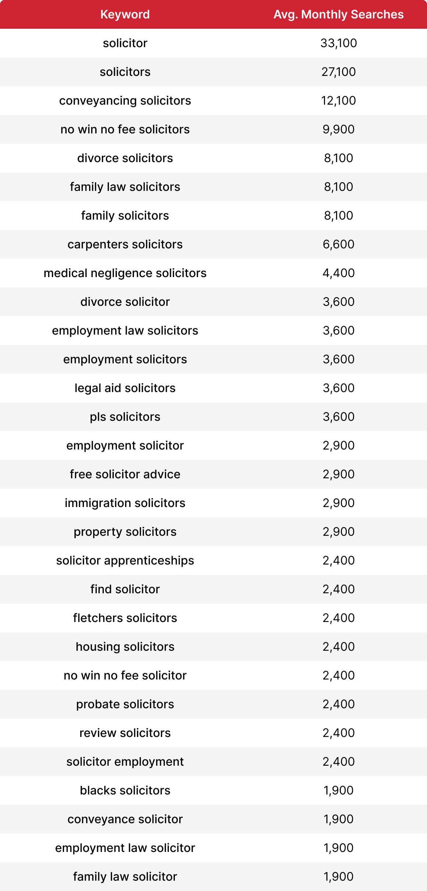Select the 'free solicitor advice' keyword
427x891 pixels.
click(x=125, y=474)
